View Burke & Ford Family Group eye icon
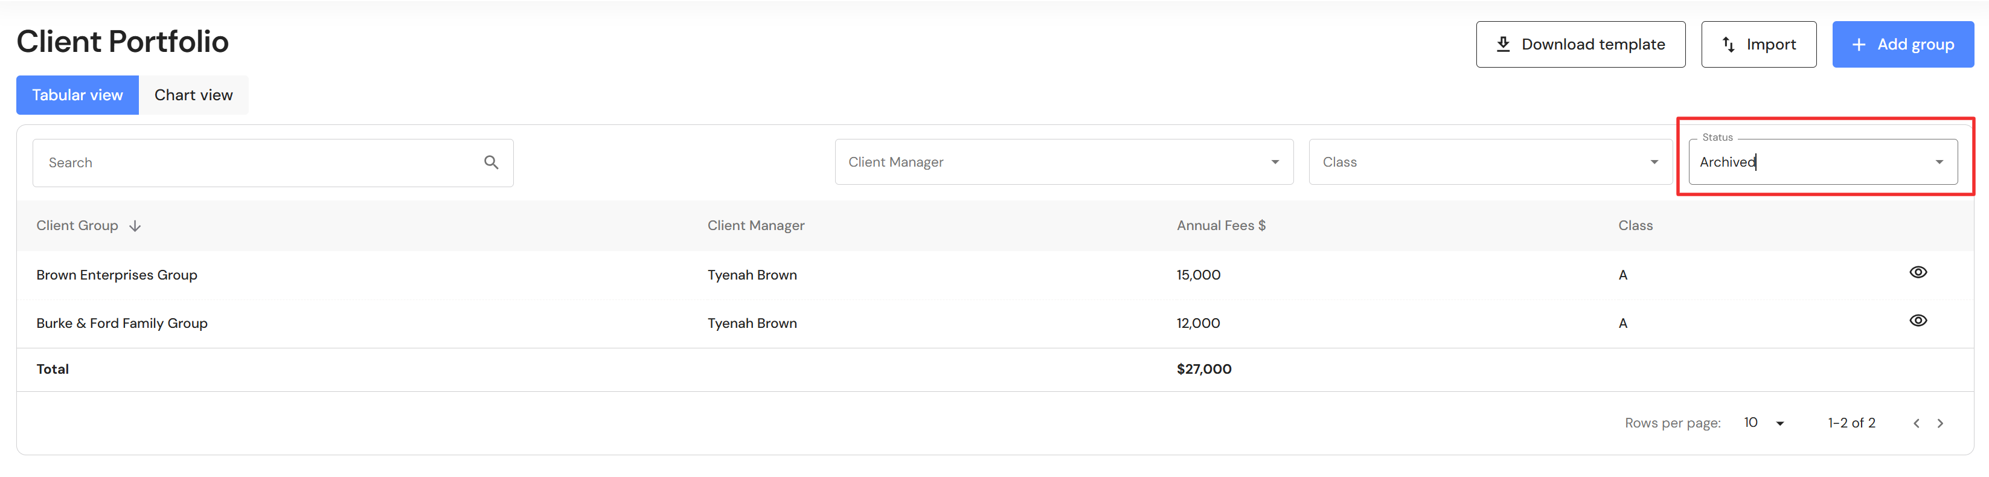Screen dimensions: 1989x477 click(1918, 321)
